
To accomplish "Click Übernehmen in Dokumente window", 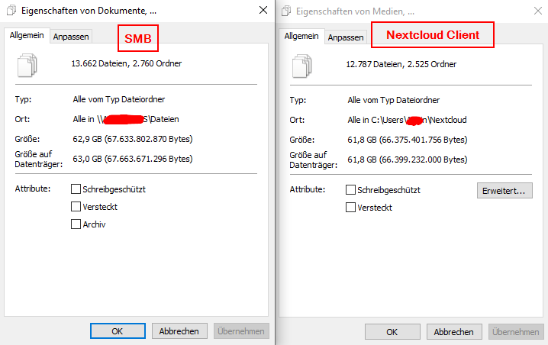I will (241, 331).
